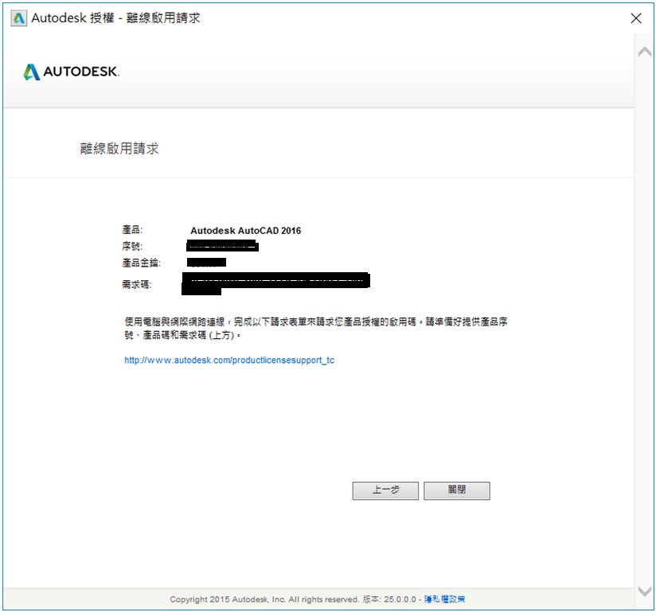Click the scrollbar down arrow
This screenshot has height=616, width=656.
coord(645,591)
